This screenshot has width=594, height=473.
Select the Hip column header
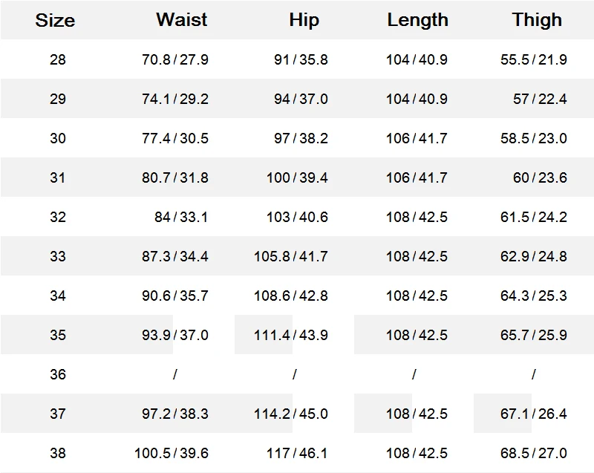[304, 20]
